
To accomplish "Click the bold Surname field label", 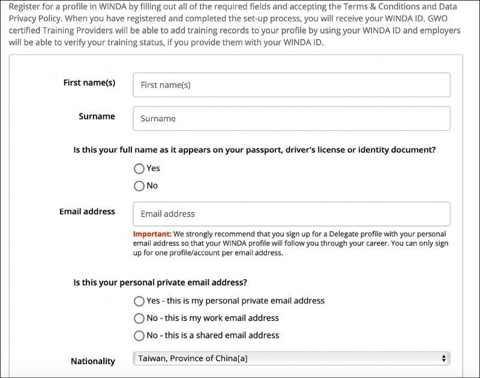I will coord(97,116).
